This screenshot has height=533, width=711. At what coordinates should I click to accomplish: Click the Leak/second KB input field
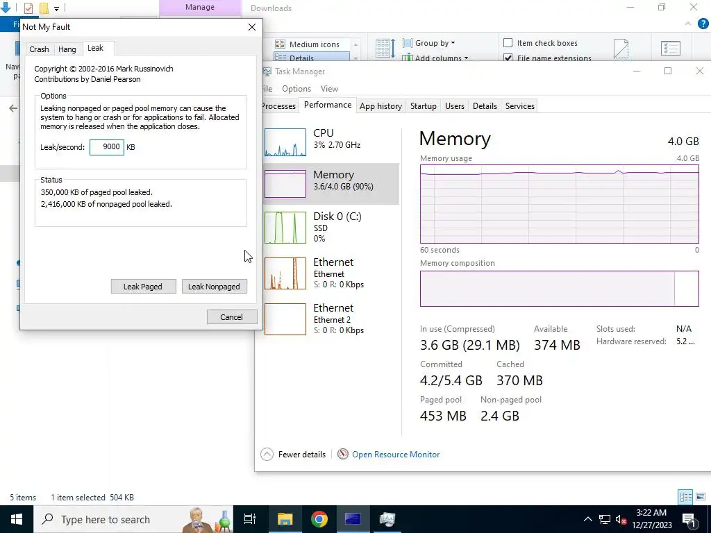(106, 147)
